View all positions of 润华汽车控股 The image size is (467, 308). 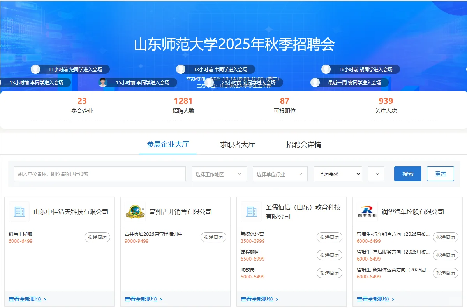[376, 299]
